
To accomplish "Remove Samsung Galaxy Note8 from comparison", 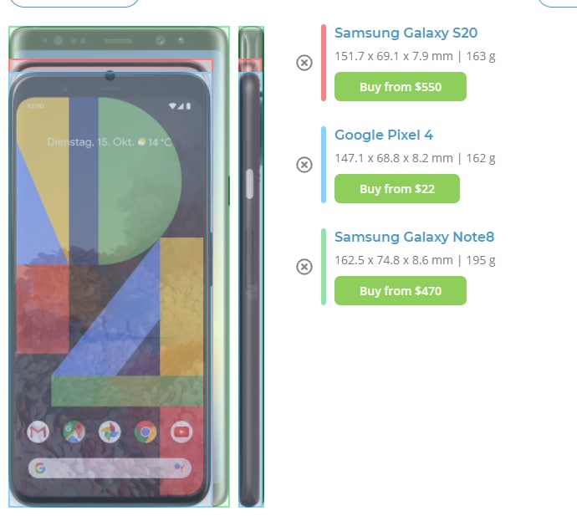I will 304,267.
